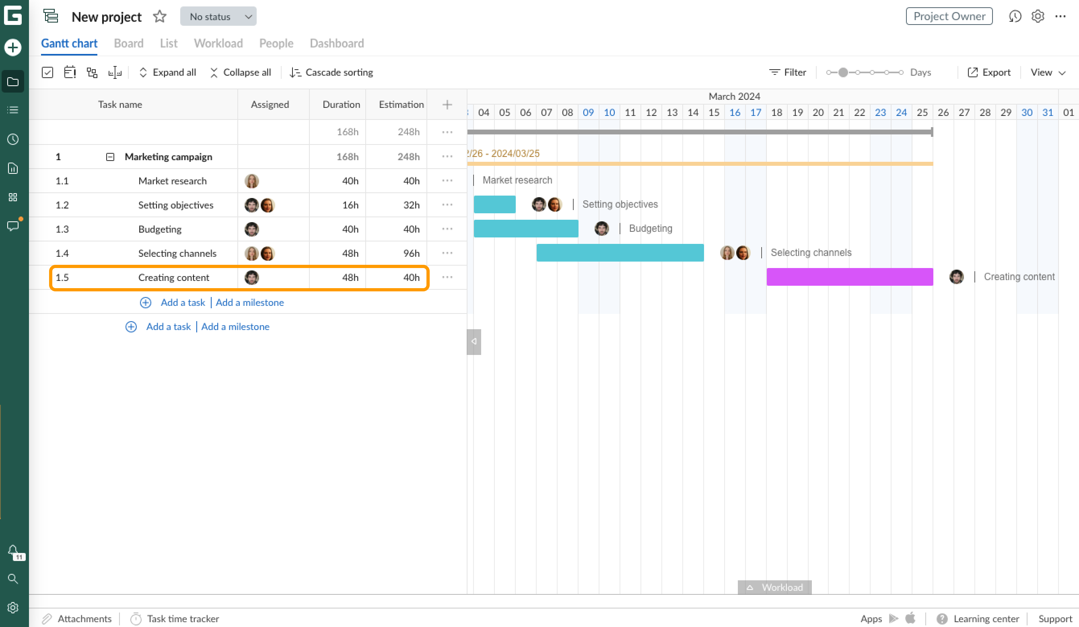Click the rightmost zoom slider stop

(x=901, y=72)
